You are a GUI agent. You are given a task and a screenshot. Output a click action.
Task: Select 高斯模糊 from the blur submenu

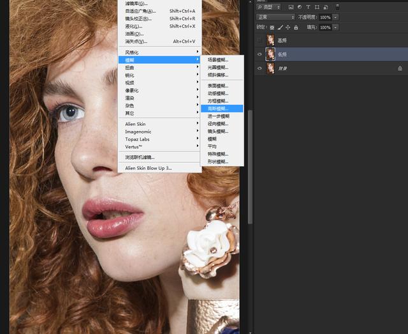click(x=218, y=109)
